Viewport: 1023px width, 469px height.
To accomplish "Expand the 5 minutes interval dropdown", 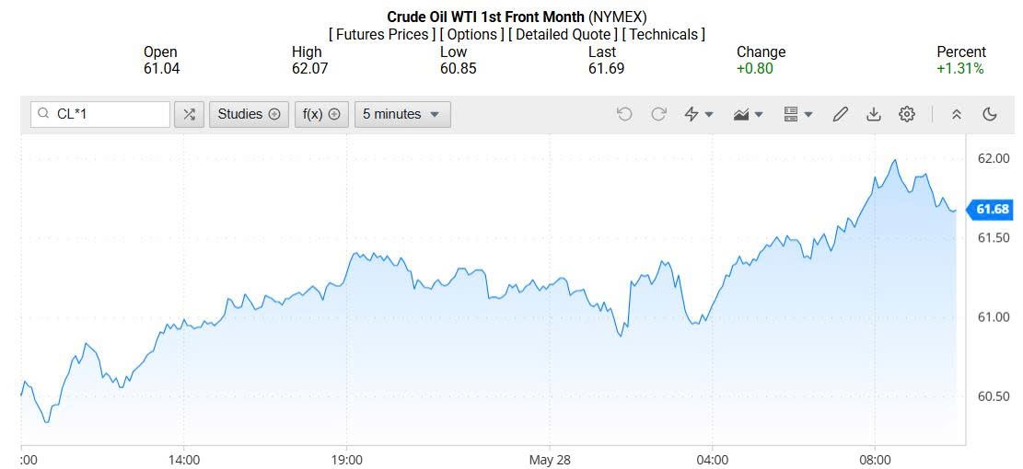I will coord(401,114).
